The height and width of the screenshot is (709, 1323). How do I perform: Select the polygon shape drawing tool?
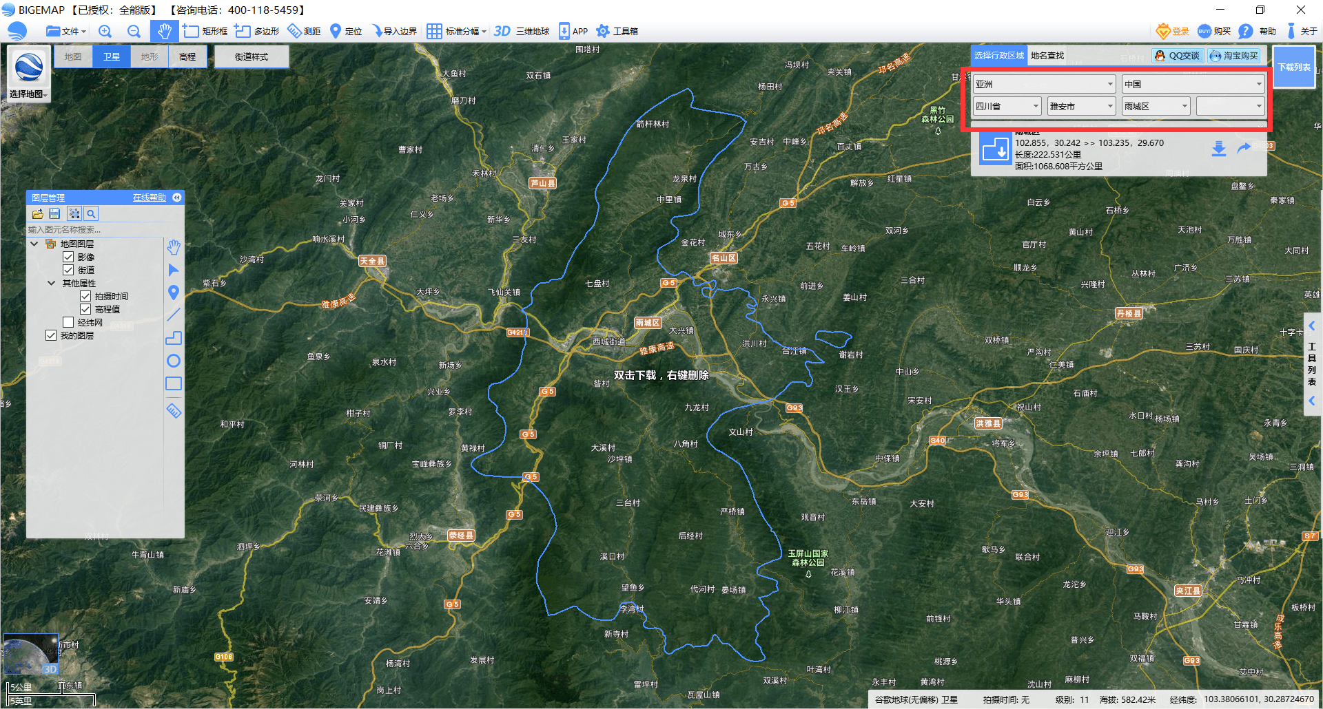tap(174, 338)
